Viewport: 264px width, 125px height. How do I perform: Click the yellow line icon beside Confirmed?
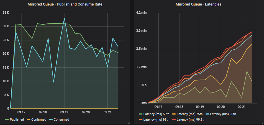(28, 119)
